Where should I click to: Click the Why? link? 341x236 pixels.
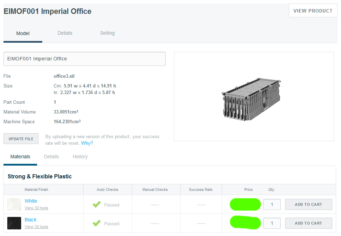tap(87, 143)
